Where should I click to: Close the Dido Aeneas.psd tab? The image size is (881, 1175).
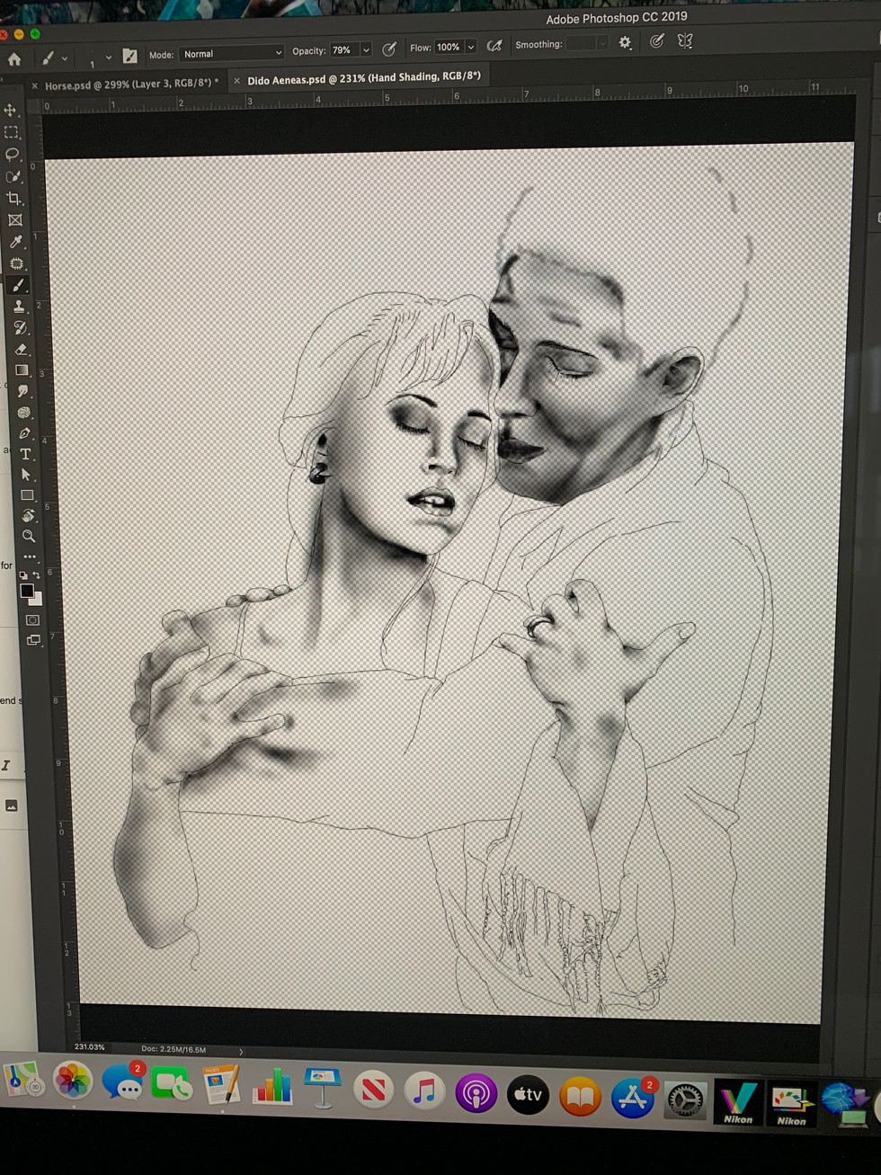coord(237,81)
